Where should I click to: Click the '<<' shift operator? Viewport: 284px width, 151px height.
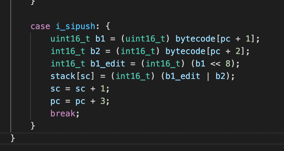[215, 64]
